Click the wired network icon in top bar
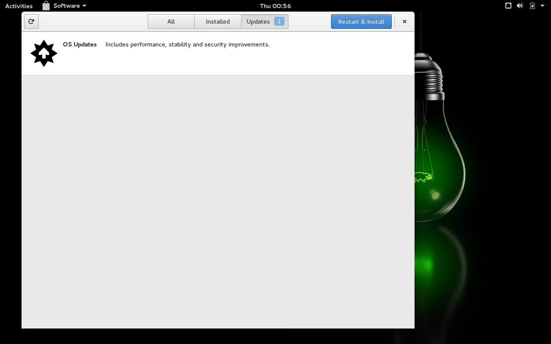The height and width of the screenshot is (344, 551). click(x=508, y=6)
